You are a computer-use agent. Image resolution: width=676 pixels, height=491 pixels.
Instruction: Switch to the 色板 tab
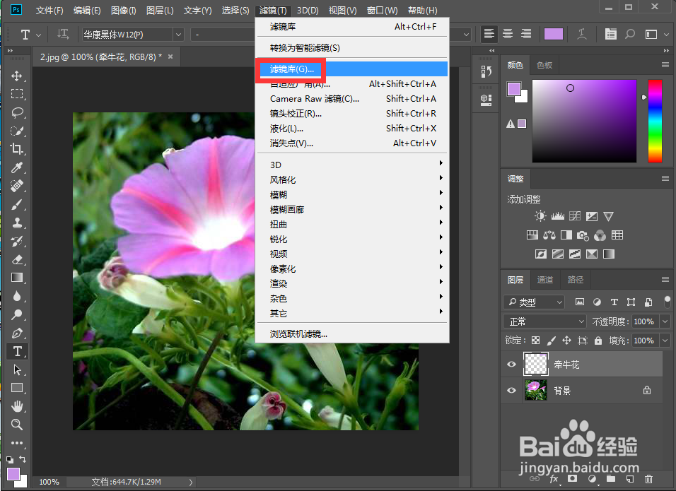(544, 65)
